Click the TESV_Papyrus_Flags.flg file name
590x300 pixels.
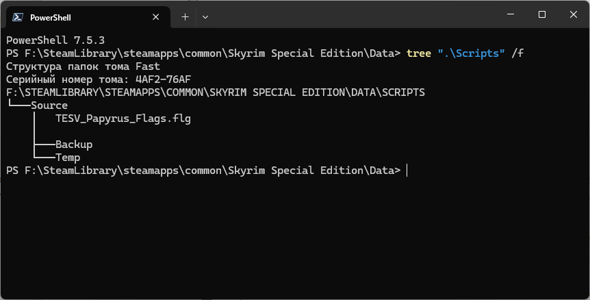tap(123, 118)
